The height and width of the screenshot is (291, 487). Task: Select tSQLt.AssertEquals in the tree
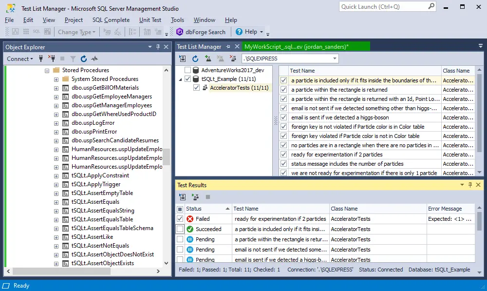(x=95, y=202)
